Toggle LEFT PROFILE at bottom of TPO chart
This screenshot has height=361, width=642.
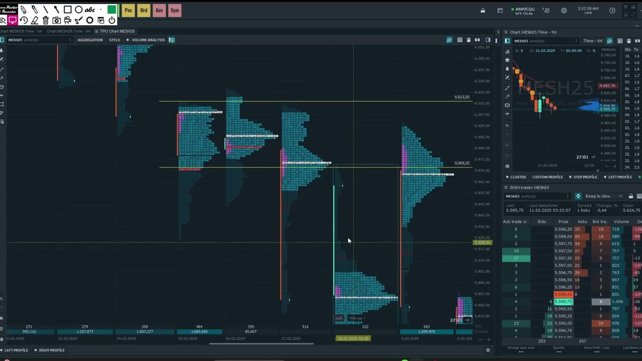point(16,350)
